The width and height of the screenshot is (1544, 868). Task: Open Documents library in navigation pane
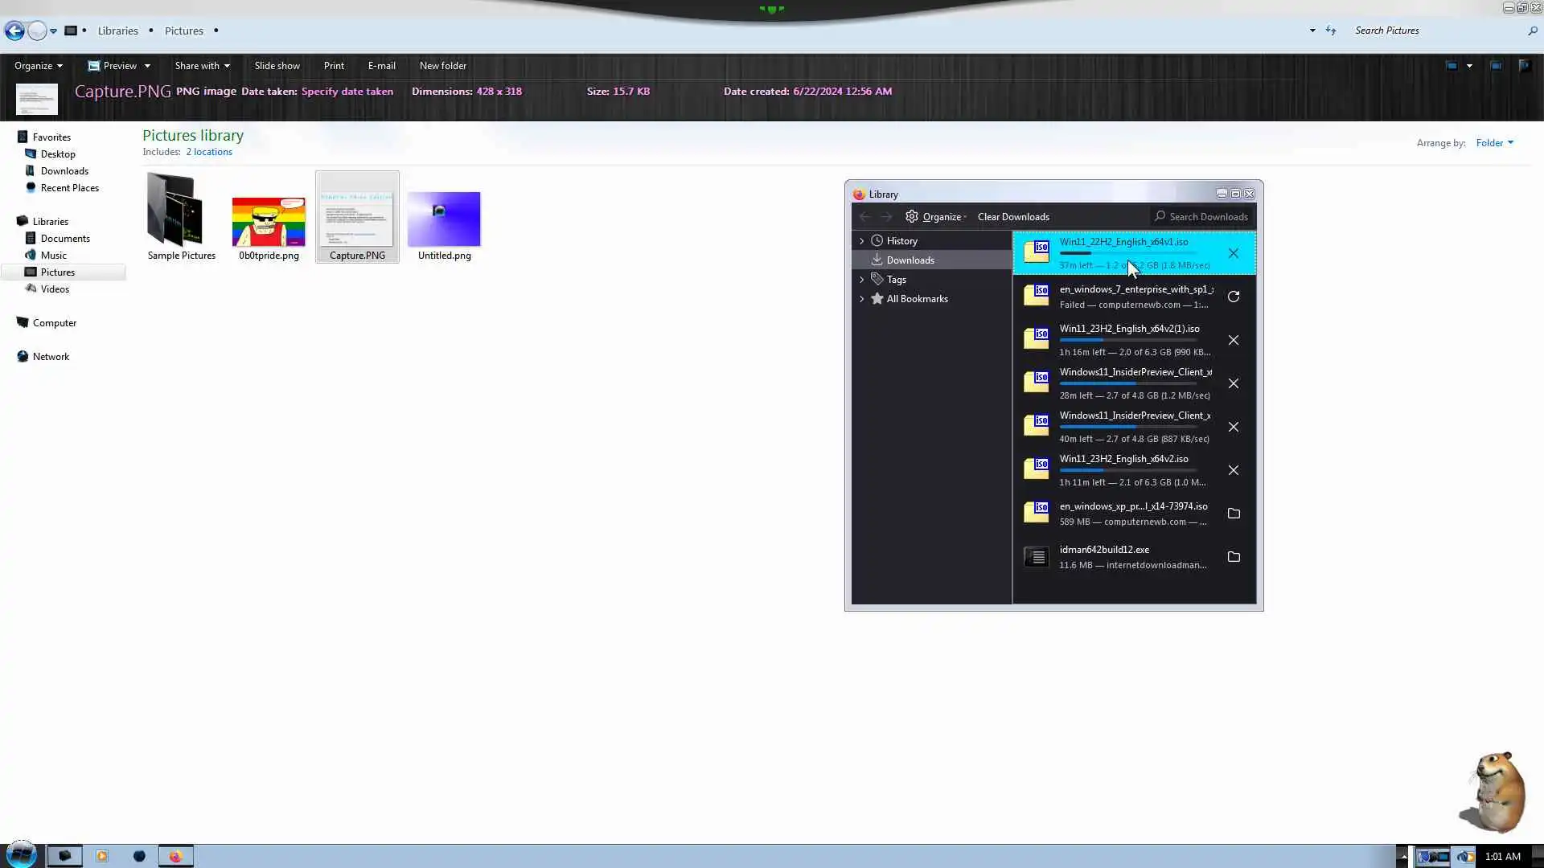point(65,239)
